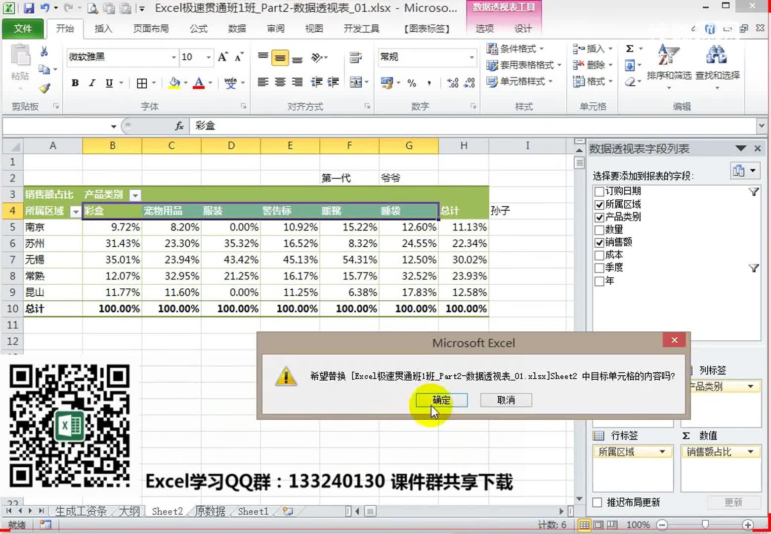Open the Name Box dropdown arrow

tap(114, 127)
